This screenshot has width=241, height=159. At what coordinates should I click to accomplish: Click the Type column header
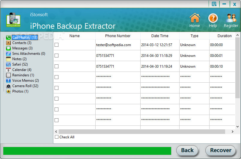coord(195,36)
